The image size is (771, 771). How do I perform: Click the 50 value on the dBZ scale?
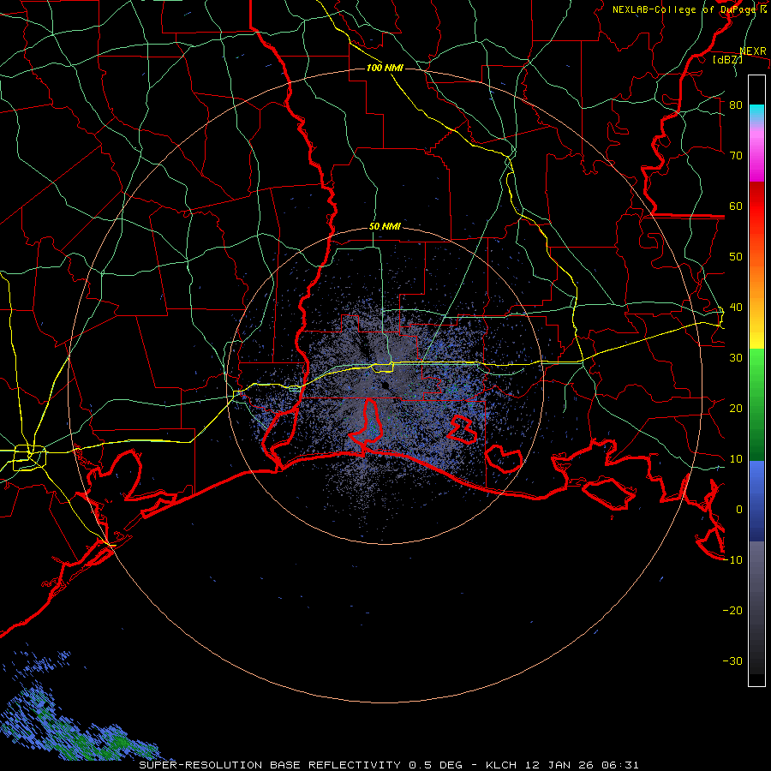[736, 257]
